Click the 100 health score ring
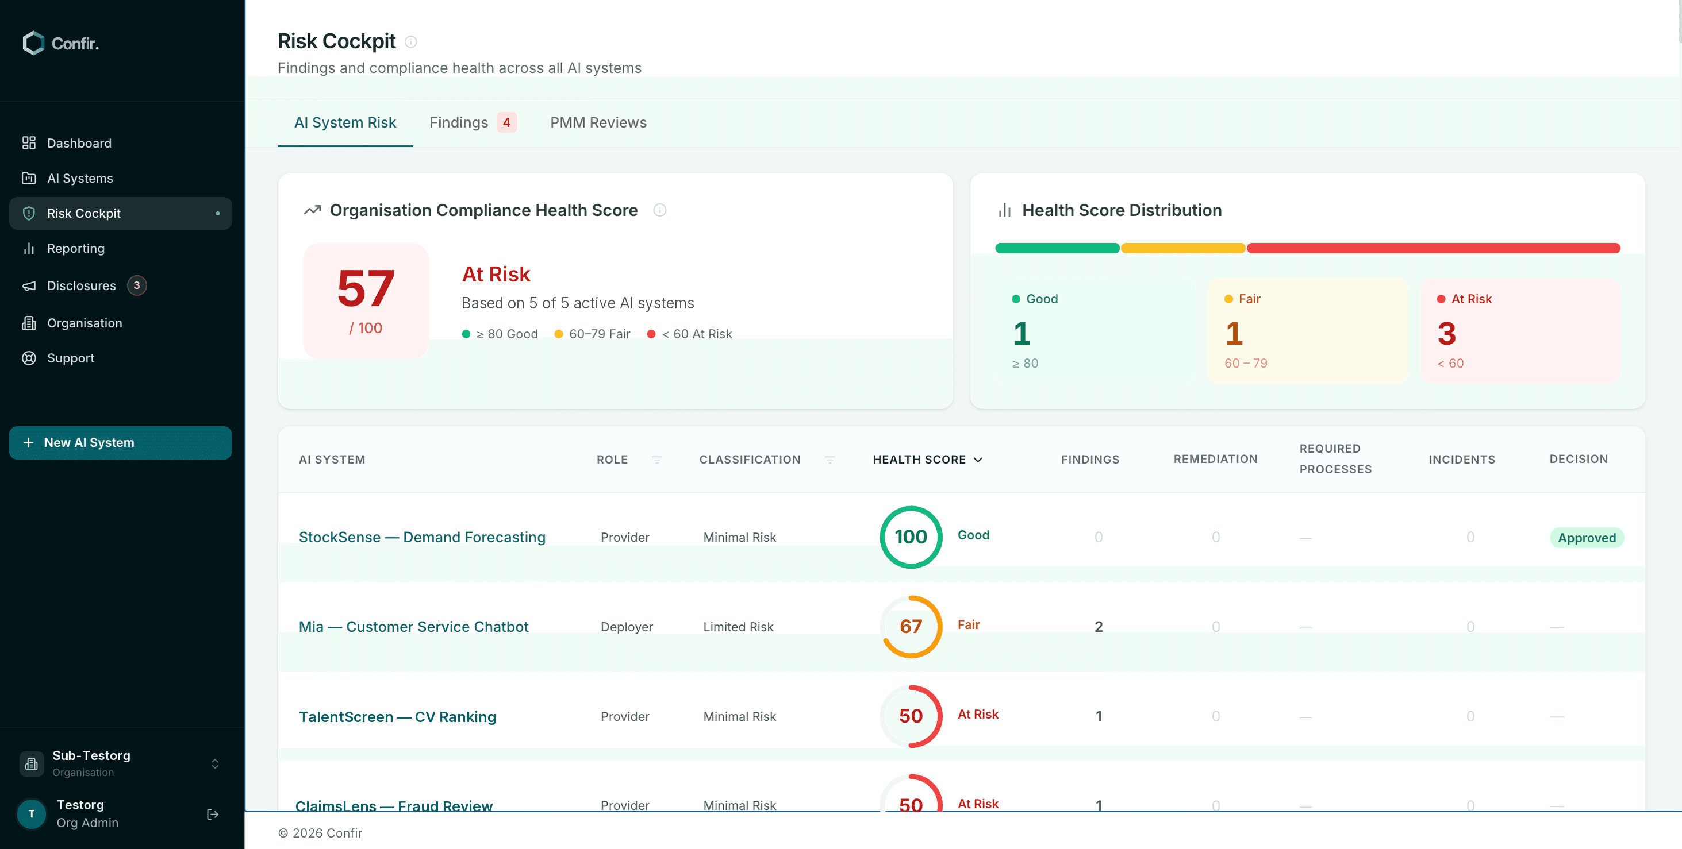Screen dimensions: 1682x849 coord(911,537)
